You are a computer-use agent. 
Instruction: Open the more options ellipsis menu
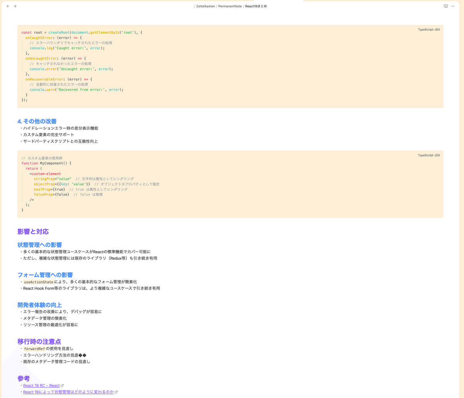(453, 6)
